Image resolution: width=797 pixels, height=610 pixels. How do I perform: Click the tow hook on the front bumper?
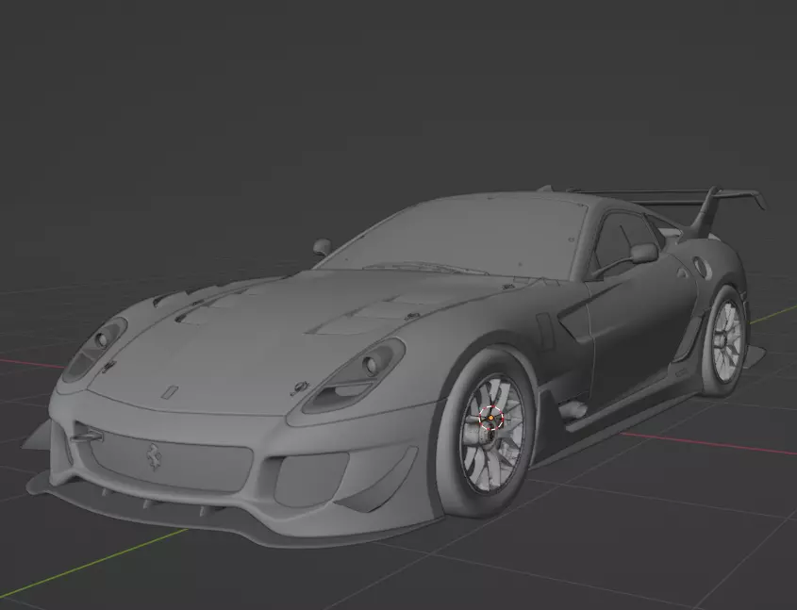(x=88, y=436)
